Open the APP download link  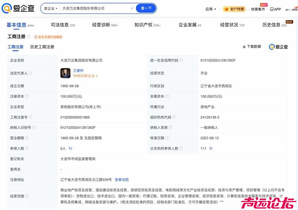(x=275, y=9)
